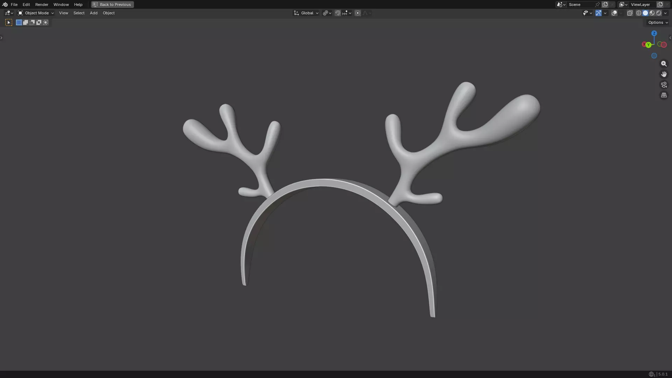Open the Add menu
Image resolution: width=672 pixels, height=378 pixels.
pos(93,13)
